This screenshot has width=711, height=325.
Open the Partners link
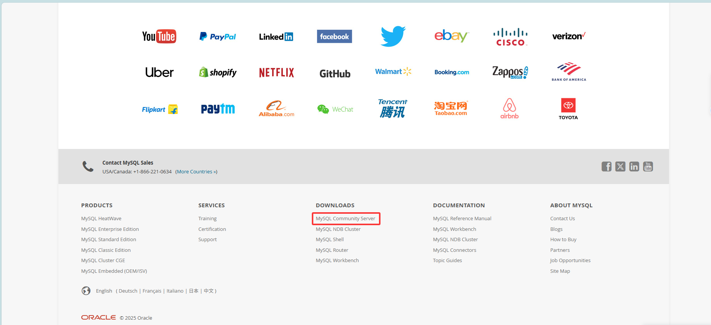coord(560,250)
